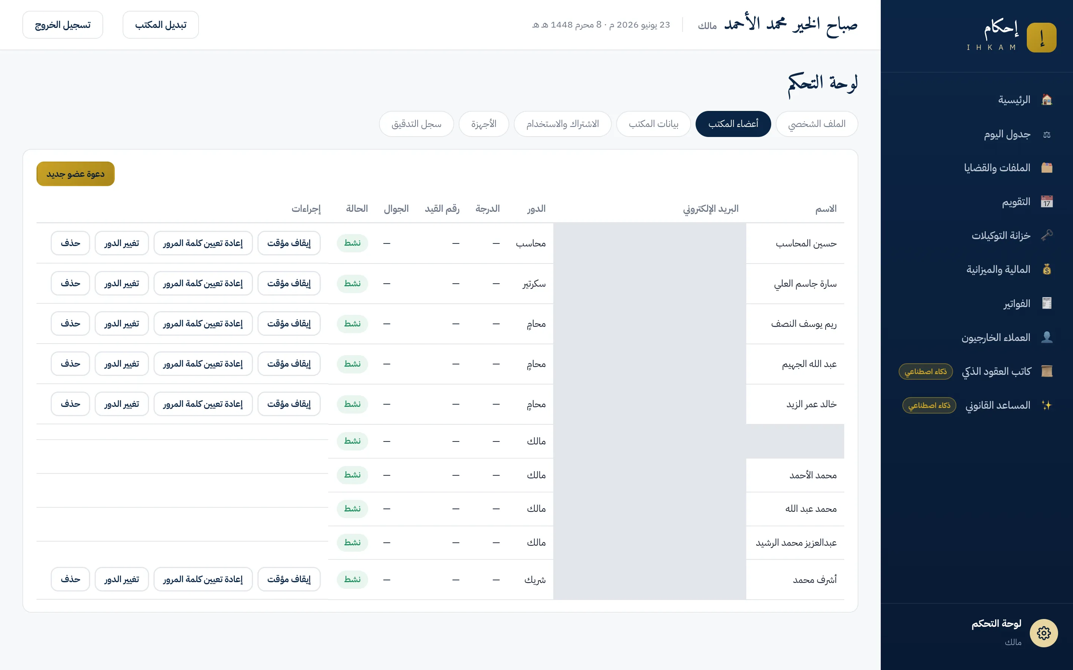Click key icon beside خزانة التوكيلات
This screenshot has width=1073, height=670.
point(1047,235)
